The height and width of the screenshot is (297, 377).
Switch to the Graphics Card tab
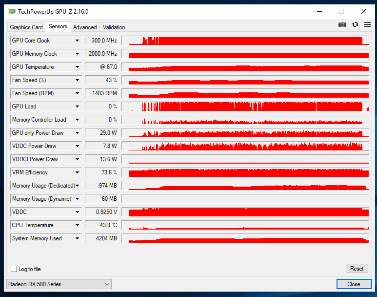pyautogui.click(x=26, y=27)
